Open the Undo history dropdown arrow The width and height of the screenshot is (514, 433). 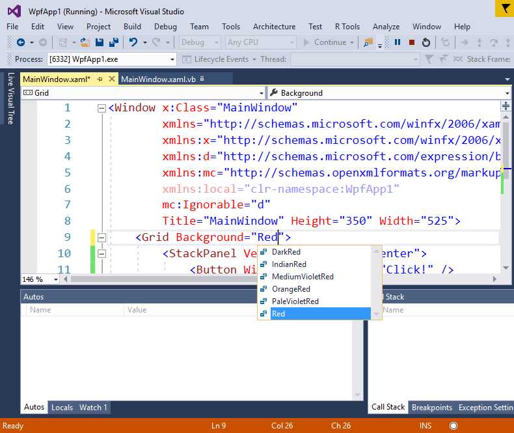coord(144,42)
